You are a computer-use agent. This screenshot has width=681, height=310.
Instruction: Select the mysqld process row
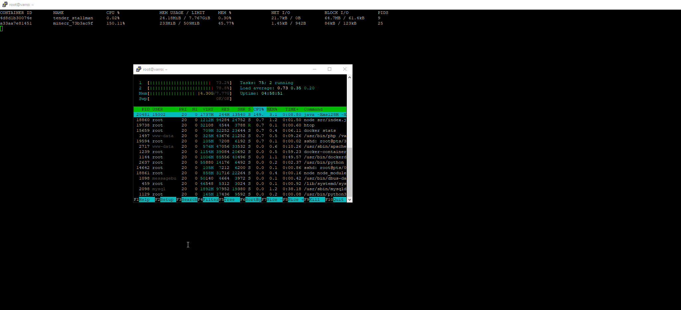(x=239, y=189)
